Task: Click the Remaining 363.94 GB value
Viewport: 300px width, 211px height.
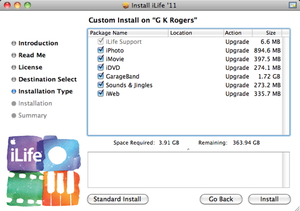Action: point(246,143)
